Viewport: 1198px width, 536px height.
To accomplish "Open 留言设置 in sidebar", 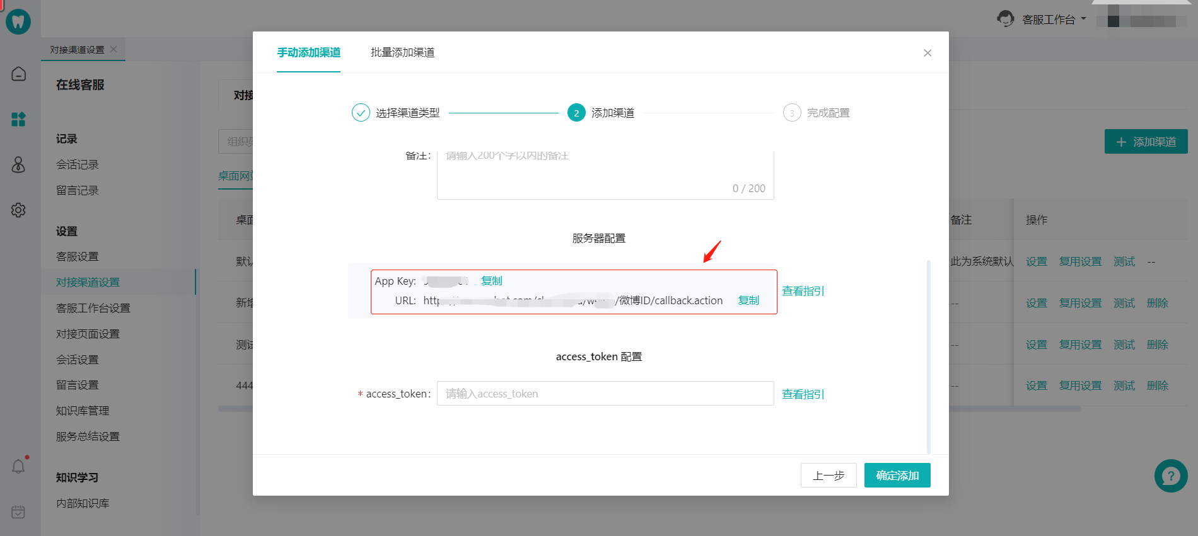I will pyautogui.click(x=78, y=385).
